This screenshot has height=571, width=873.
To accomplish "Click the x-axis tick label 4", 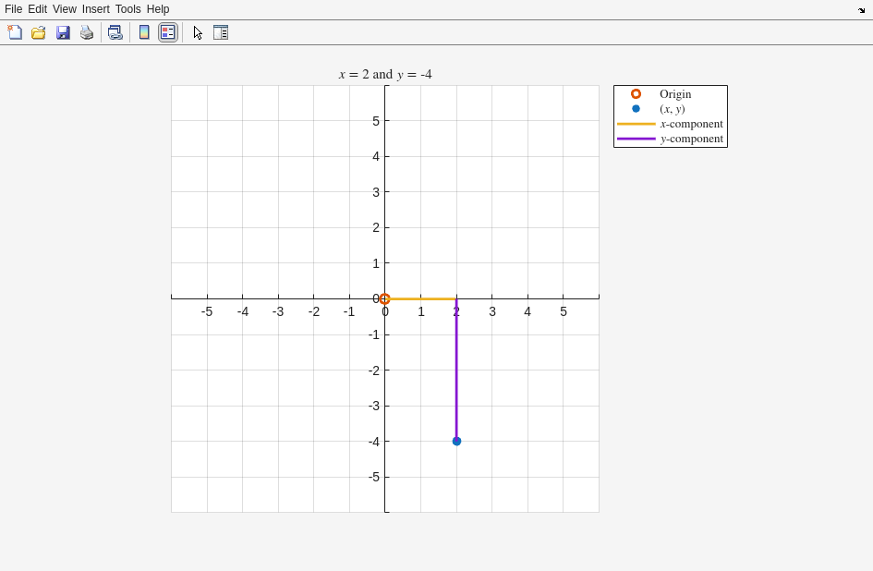I will pos(527,312).
